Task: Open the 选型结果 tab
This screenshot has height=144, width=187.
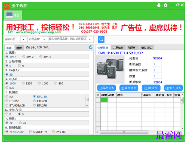Action: tap(103, 48)
